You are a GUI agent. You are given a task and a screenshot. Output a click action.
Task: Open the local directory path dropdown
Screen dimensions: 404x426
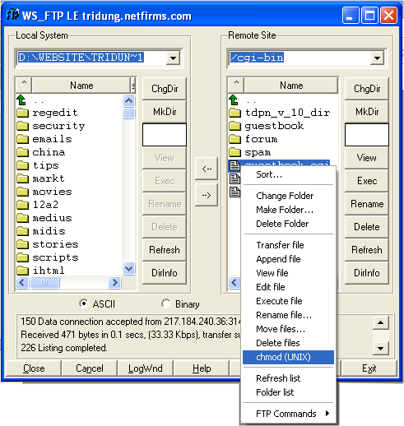pyautogui.click(x=173, y=58)
